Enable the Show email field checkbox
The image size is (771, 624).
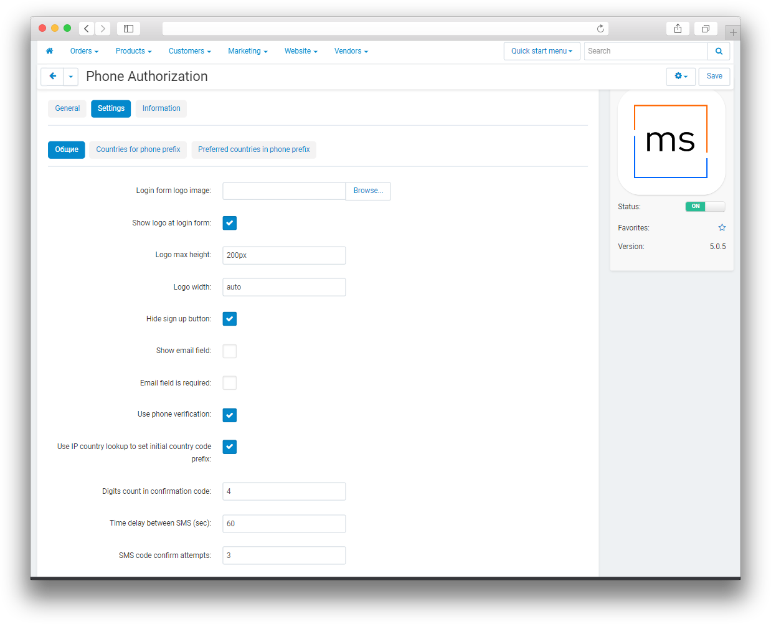click(x=230, y=351)
